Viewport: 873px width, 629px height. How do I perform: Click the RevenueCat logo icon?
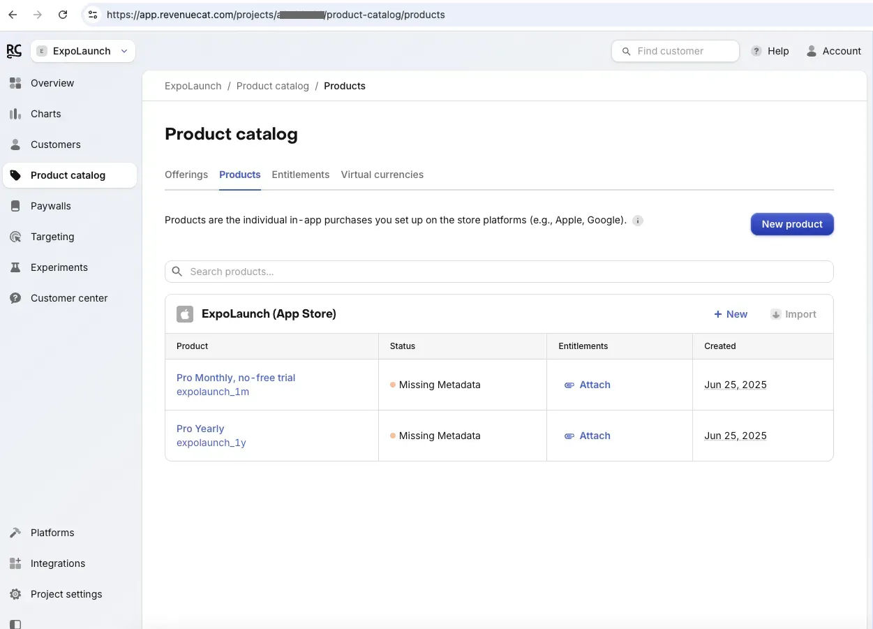pyautogui.click(x=14, y=51)
